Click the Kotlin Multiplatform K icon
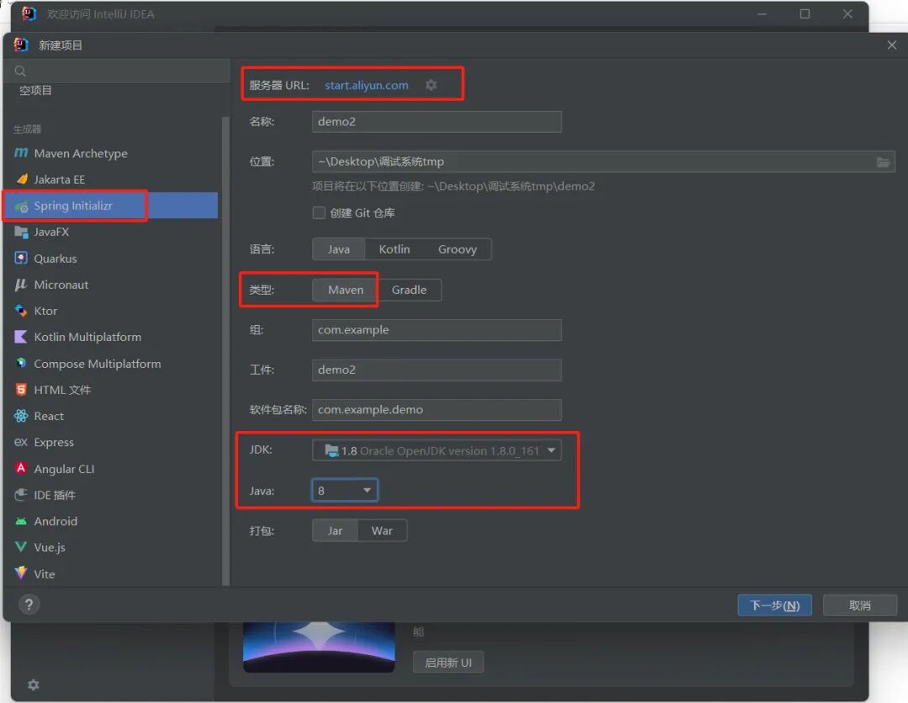The height and width of the screenshot is (703, 908). point(21,337)
